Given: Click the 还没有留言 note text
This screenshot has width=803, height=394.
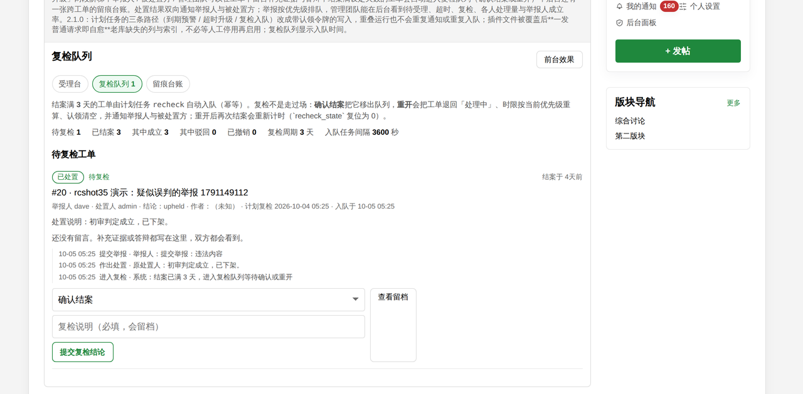Looking at the screenshot, I should click(149, 238).
